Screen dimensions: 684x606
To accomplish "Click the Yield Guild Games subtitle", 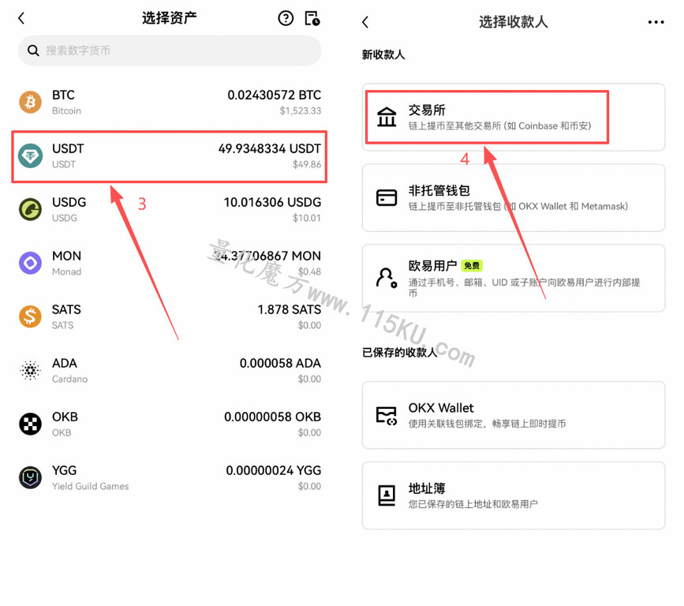I will 90,487.
